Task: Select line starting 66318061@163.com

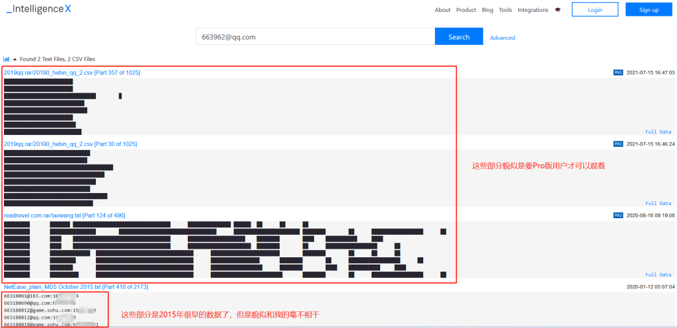Action: (42, 296)
